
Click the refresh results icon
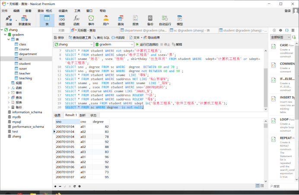click(x=75, y=186)
